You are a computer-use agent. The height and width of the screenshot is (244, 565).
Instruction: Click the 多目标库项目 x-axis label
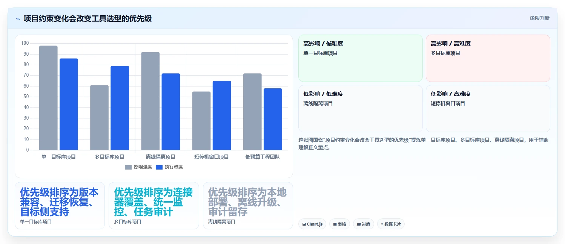[109, 157]
